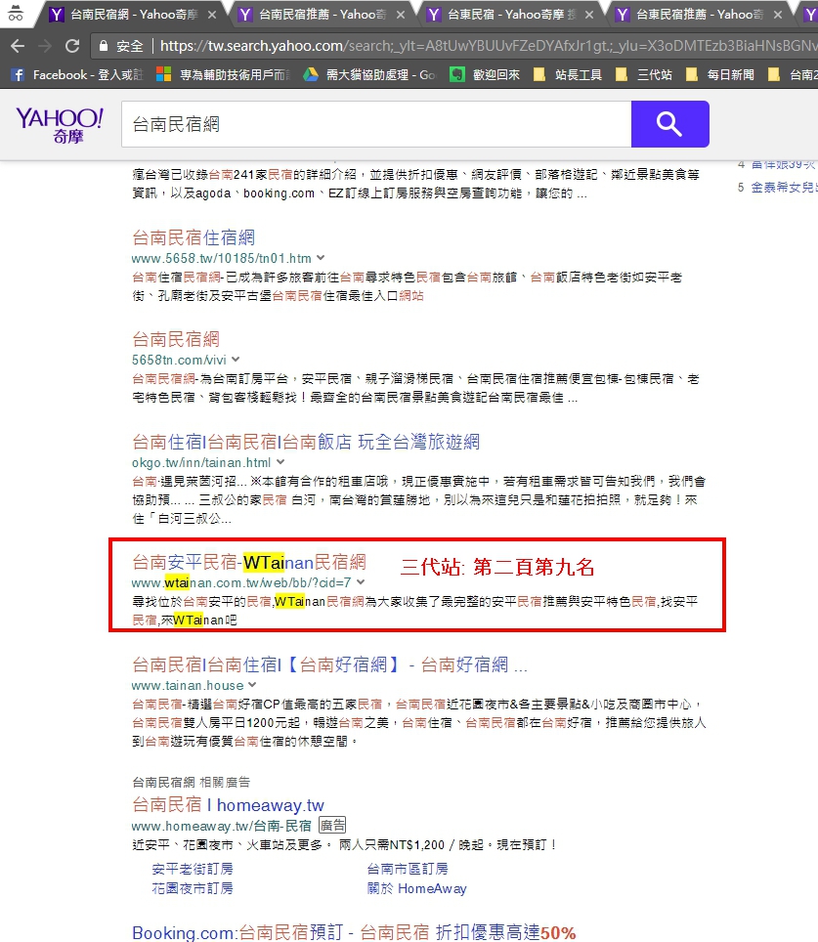The image size is (818, 942).
Task: Click the URL text okgo.tw/inn/tainan.html
Action: [201, 462]
